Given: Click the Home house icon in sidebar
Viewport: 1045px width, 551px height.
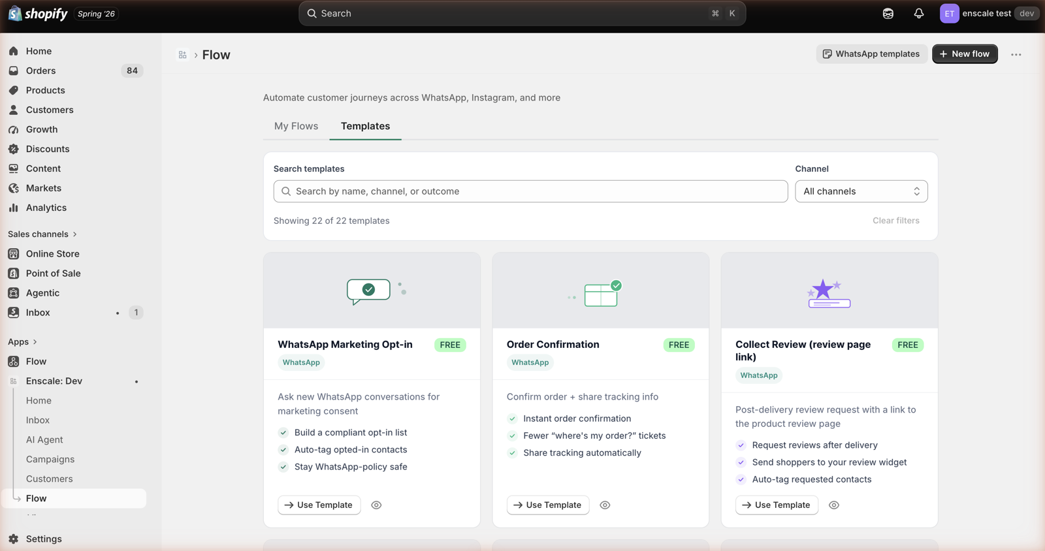Looking at the screenshot, I should click(14, 51).
